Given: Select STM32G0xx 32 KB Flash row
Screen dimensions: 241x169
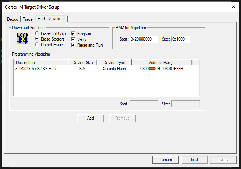Looking at the screenshot, I should 106,69.
